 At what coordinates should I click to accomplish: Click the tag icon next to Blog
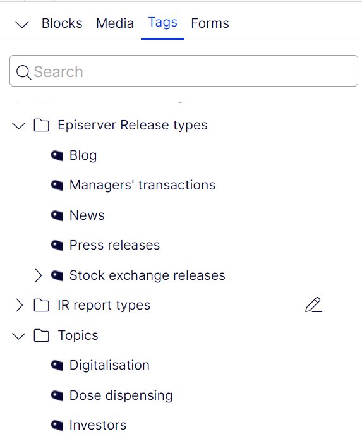(57, 155)
